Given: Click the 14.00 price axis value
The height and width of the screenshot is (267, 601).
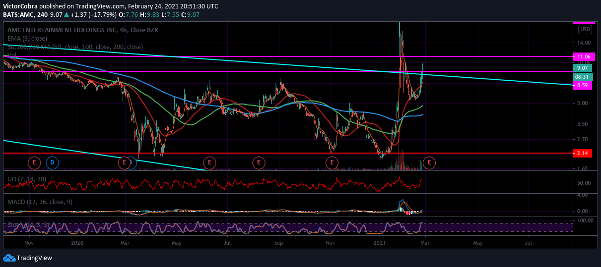Looking at the screenshot, I should point(584,43).
